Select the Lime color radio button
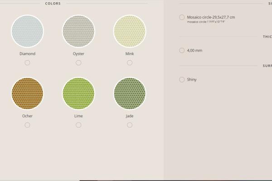 point(78,125)
